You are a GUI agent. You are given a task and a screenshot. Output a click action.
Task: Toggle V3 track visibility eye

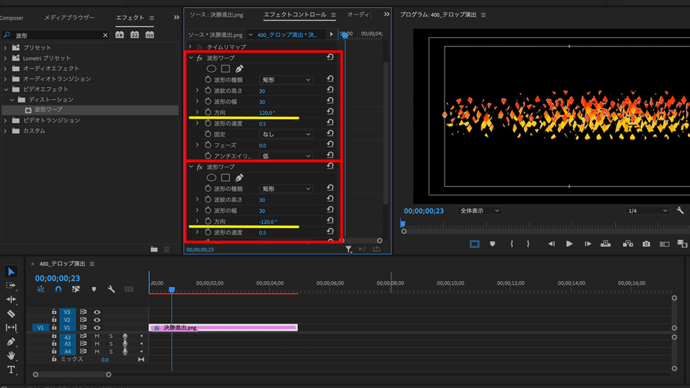point(97,312)
